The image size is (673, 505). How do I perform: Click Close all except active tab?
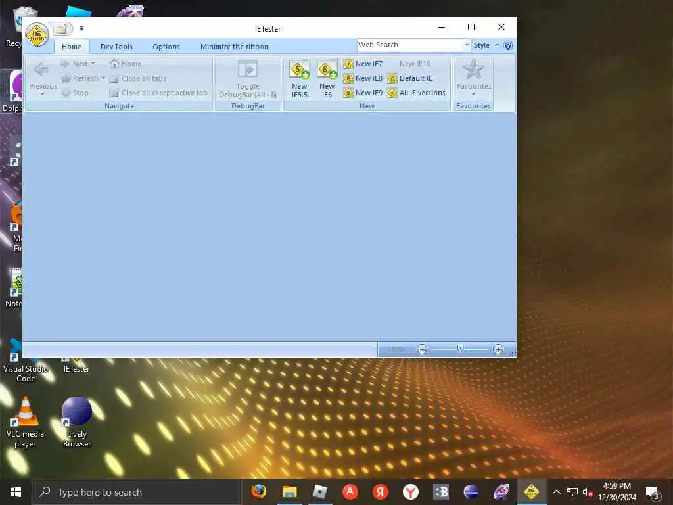[158, 93]
